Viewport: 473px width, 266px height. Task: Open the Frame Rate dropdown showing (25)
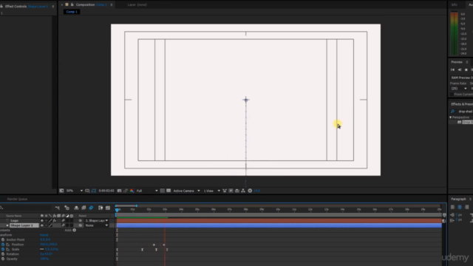pyautogui.click(x=459, y=89)
